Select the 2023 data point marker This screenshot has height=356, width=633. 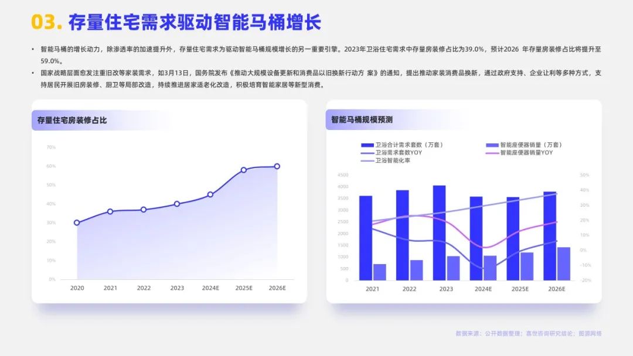click(177, 204)
